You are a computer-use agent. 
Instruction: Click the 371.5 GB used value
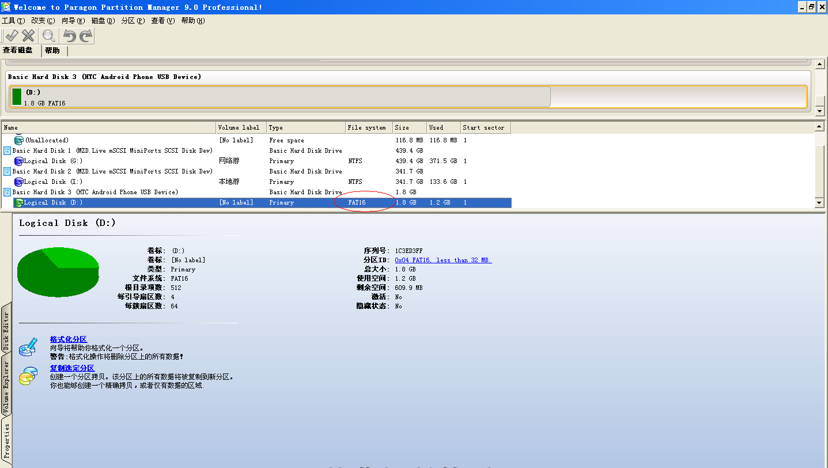pos(443,161)
